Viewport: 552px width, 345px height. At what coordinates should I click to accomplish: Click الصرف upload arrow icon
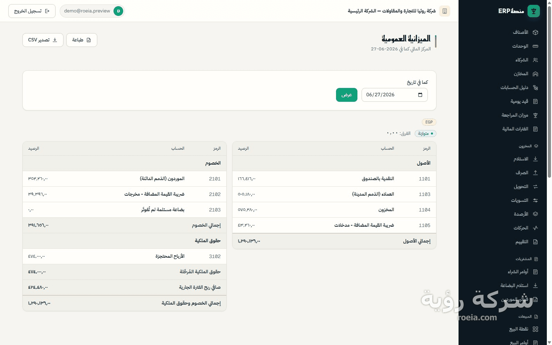pos(535,173)
